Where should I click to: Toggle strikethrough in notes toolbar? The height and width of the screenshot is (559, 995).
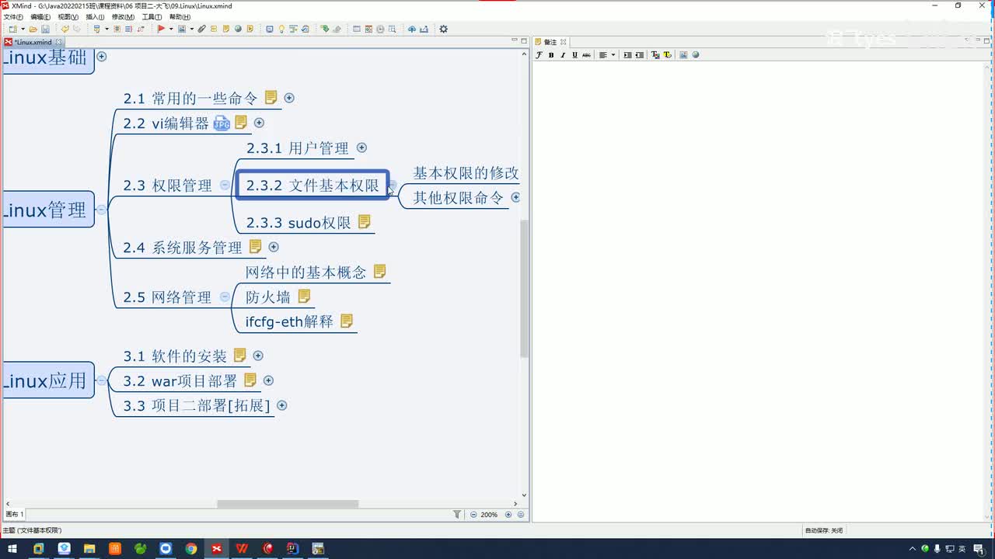tap(586, 55)
